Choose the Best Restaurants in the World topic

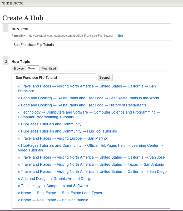[x=88, y=98]
